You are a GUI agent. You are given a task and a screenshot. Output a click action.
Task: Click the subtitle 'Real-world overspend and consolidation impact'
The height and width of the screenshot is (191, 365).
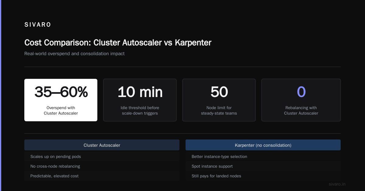click(x=75, y=54)
